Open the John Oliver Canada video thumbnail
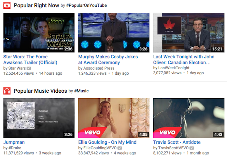 coord(189,33)
